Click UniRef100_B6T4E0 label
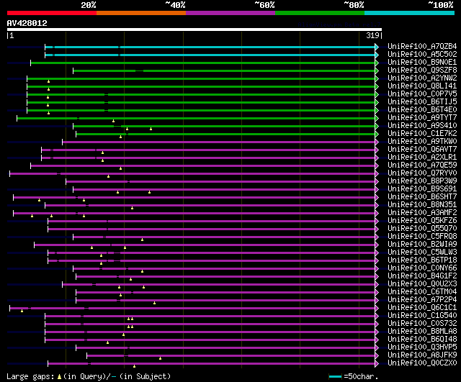Screen dimensions: 461x382 422,110
